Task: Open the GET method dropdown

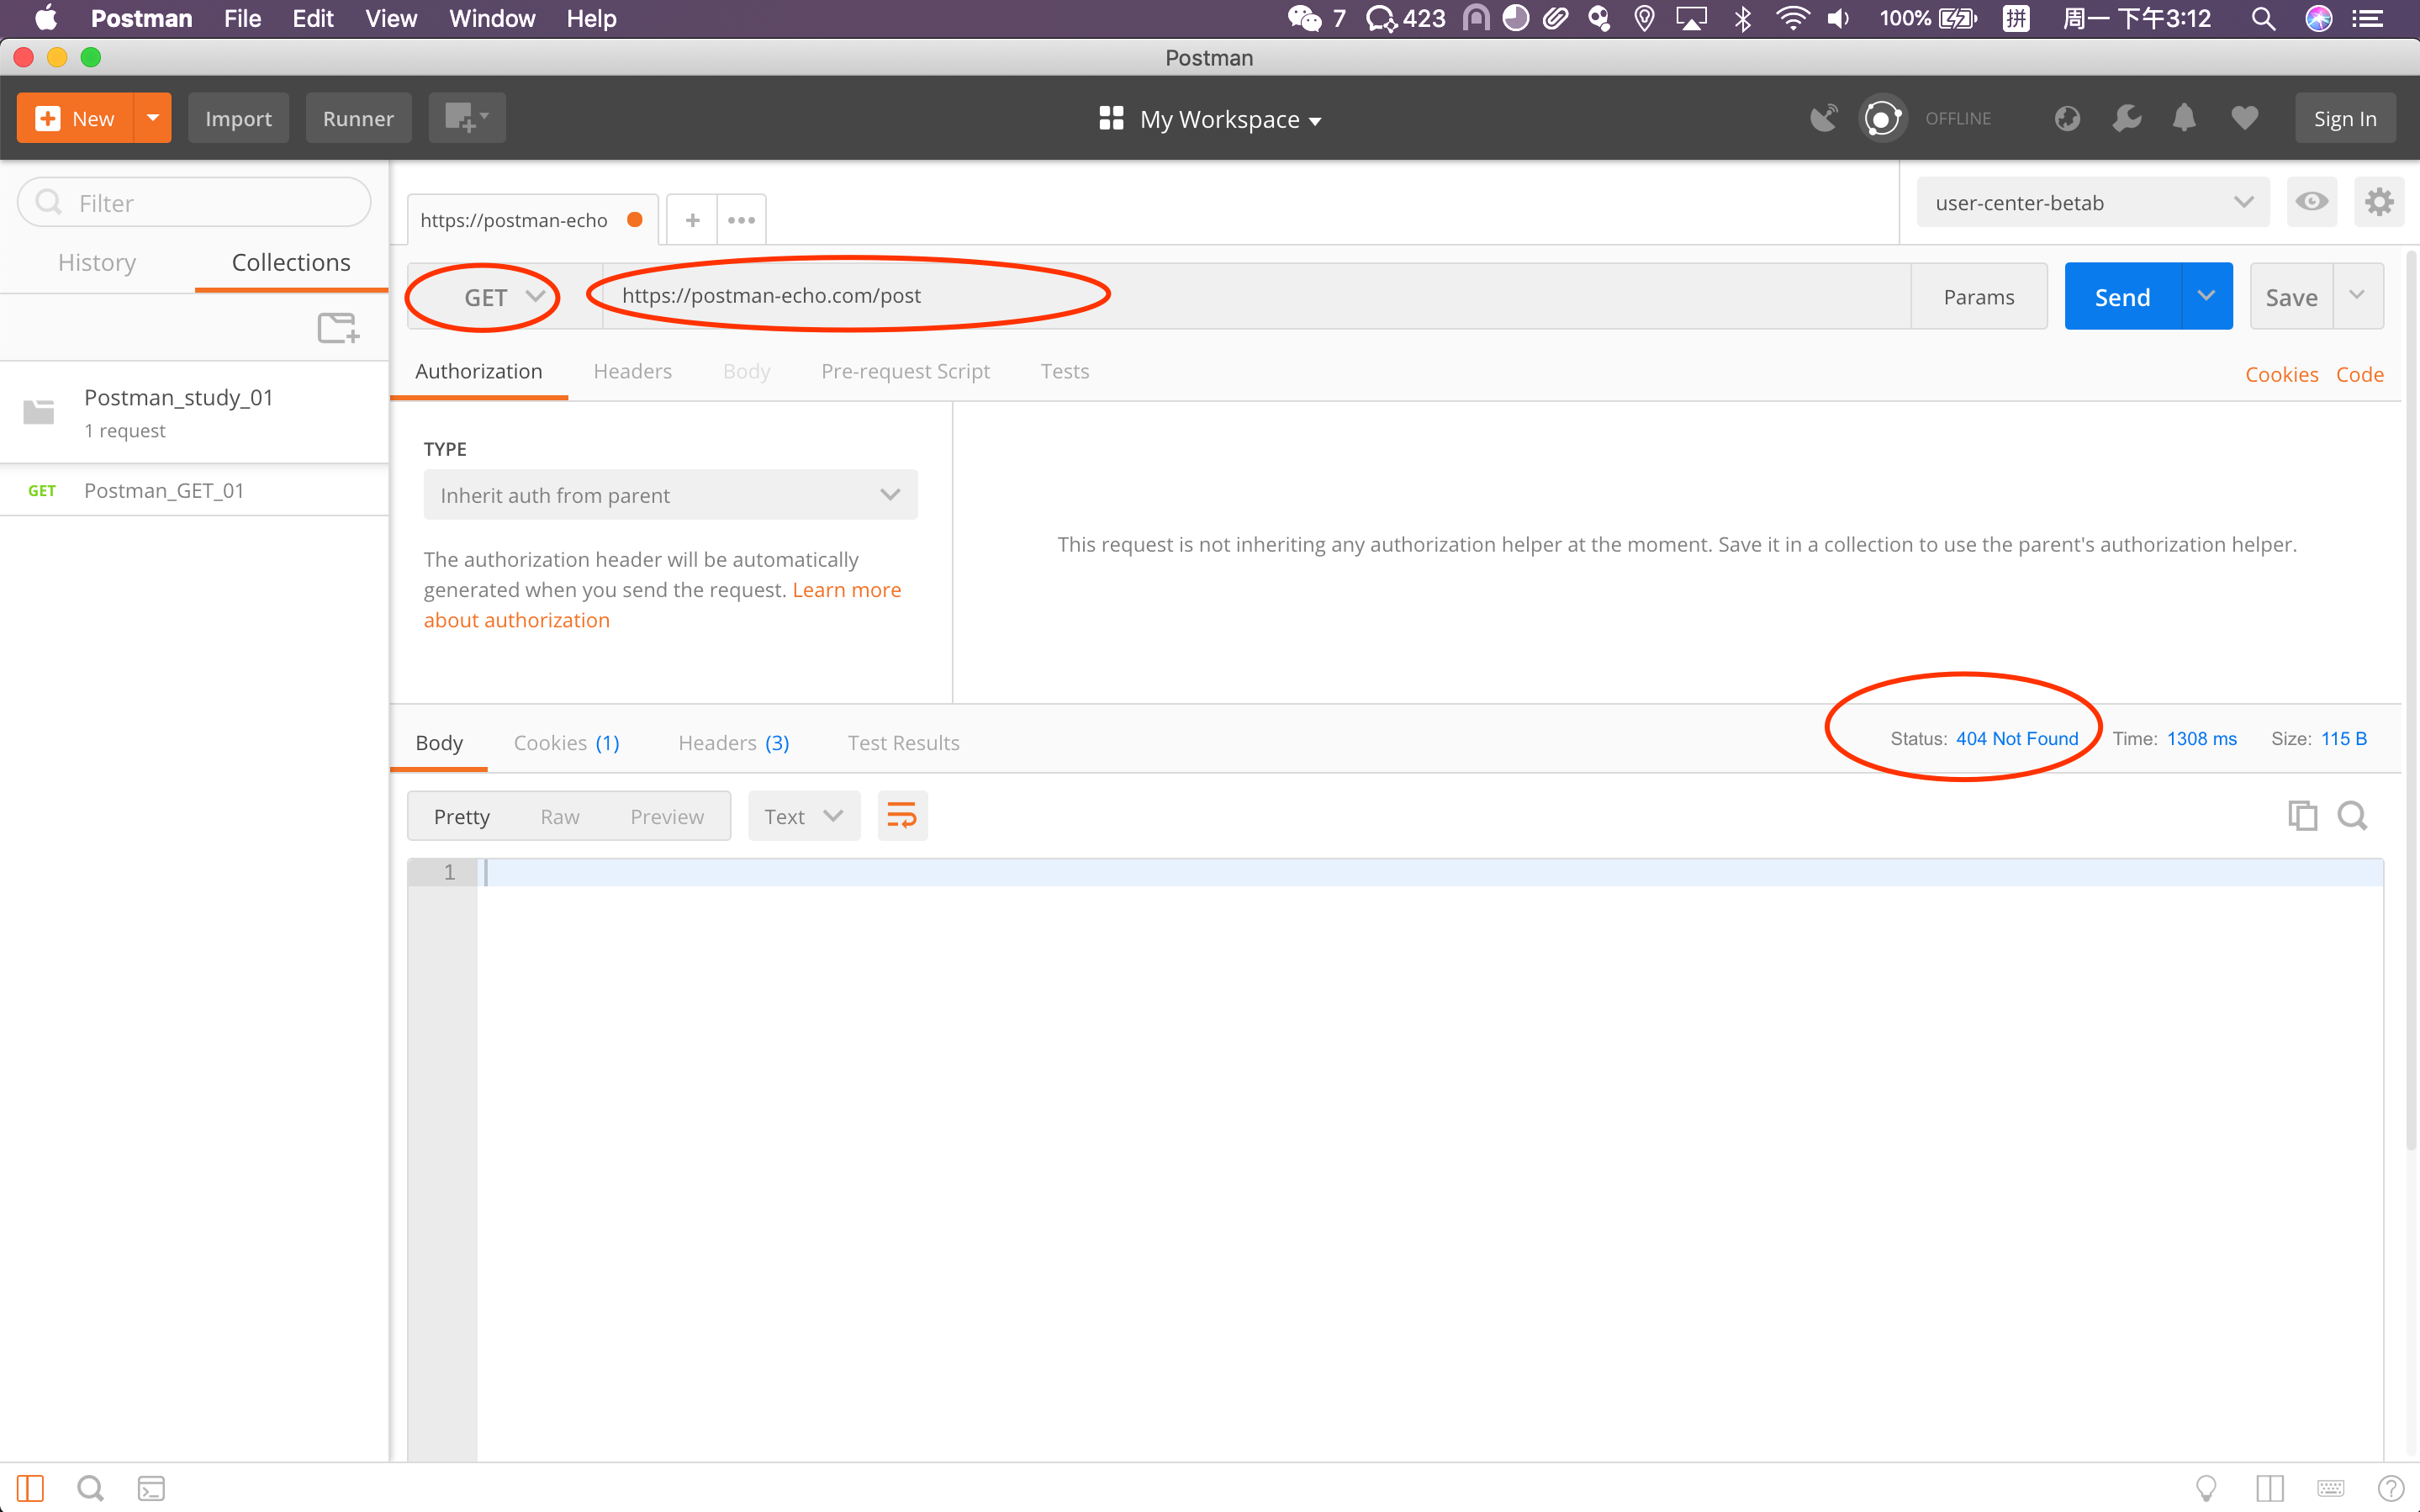Action: (504, 297)
